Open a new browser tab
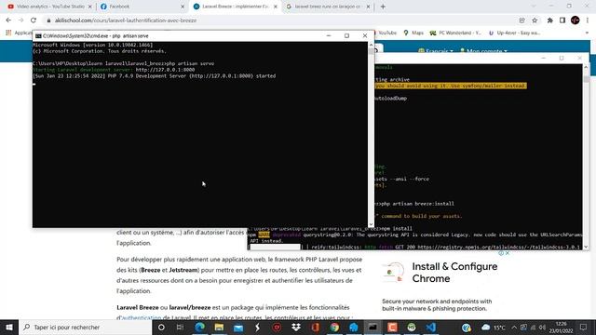 click(383, 7)
